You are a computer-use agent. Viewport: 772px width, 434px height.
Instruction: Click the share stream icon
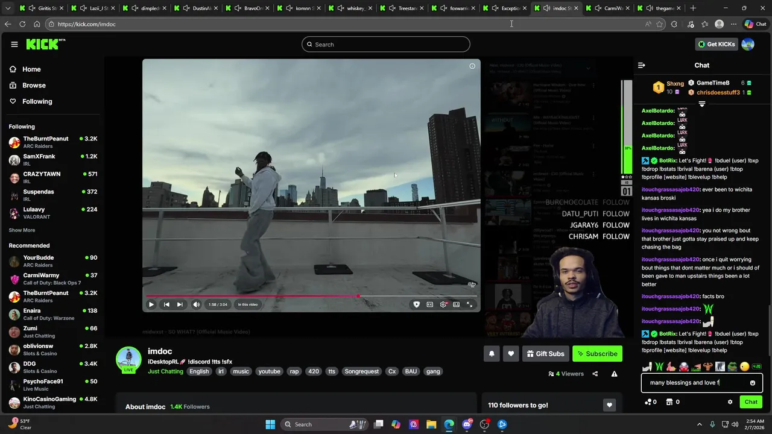click(595, 374)
